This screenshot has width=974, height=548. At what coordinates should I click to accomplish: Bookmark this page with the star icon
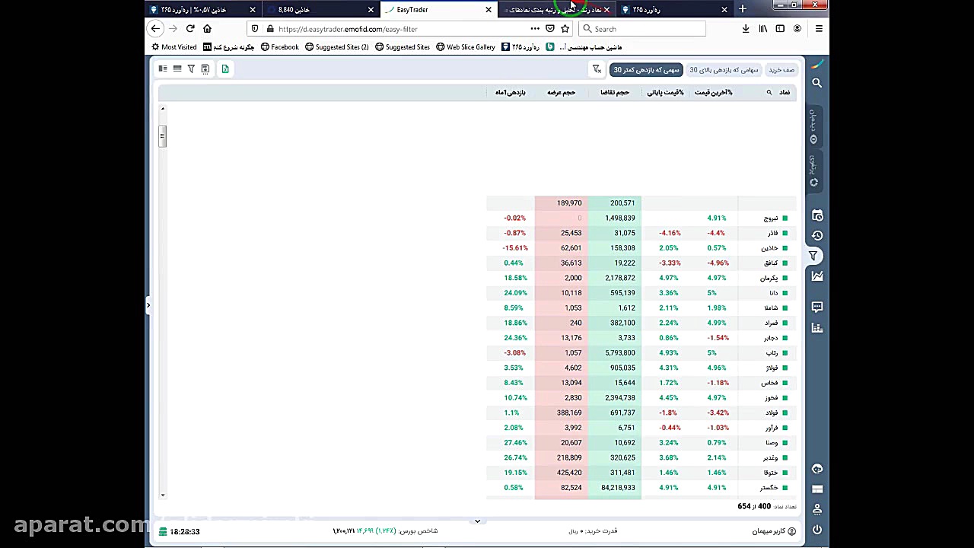coord(565,29)
